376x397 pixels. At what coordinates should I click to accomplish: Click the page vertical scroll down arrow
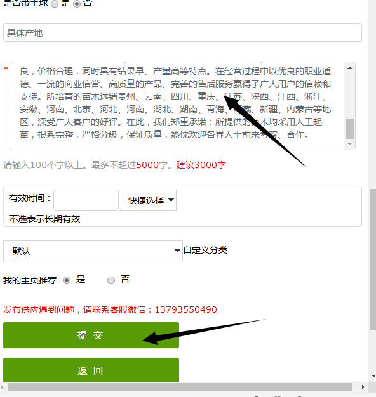click(373, 376)
